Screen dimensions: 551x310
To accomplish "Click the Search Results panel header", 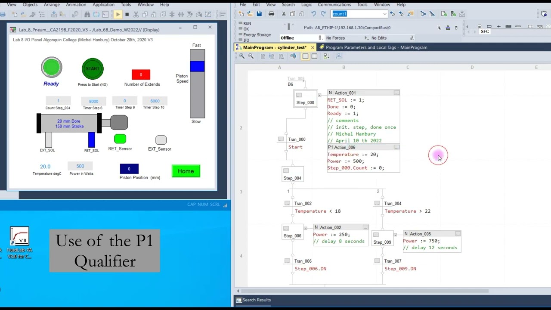I will (x=253, y=300).
